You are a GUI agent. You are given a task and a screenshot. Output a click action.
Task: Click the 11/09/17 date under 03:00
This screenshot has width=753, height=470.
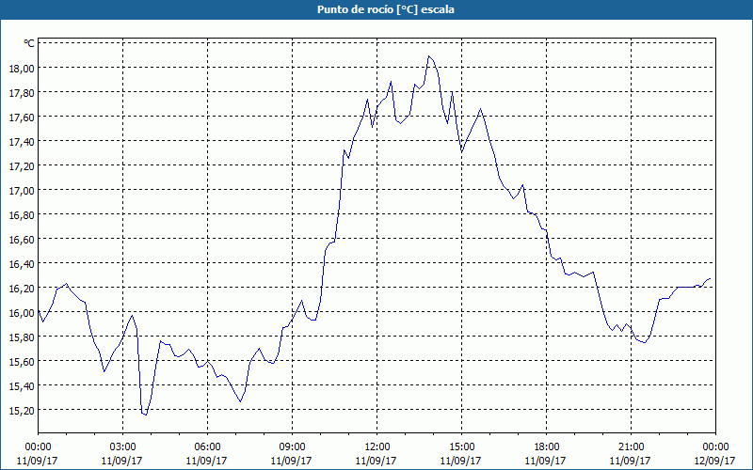pos(122,461)
